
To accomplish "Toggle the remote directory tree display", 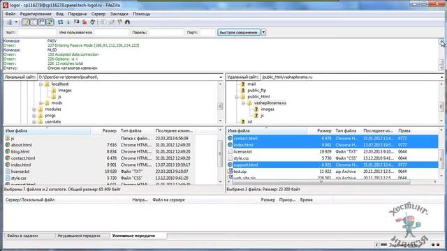I will pos(42,22).
